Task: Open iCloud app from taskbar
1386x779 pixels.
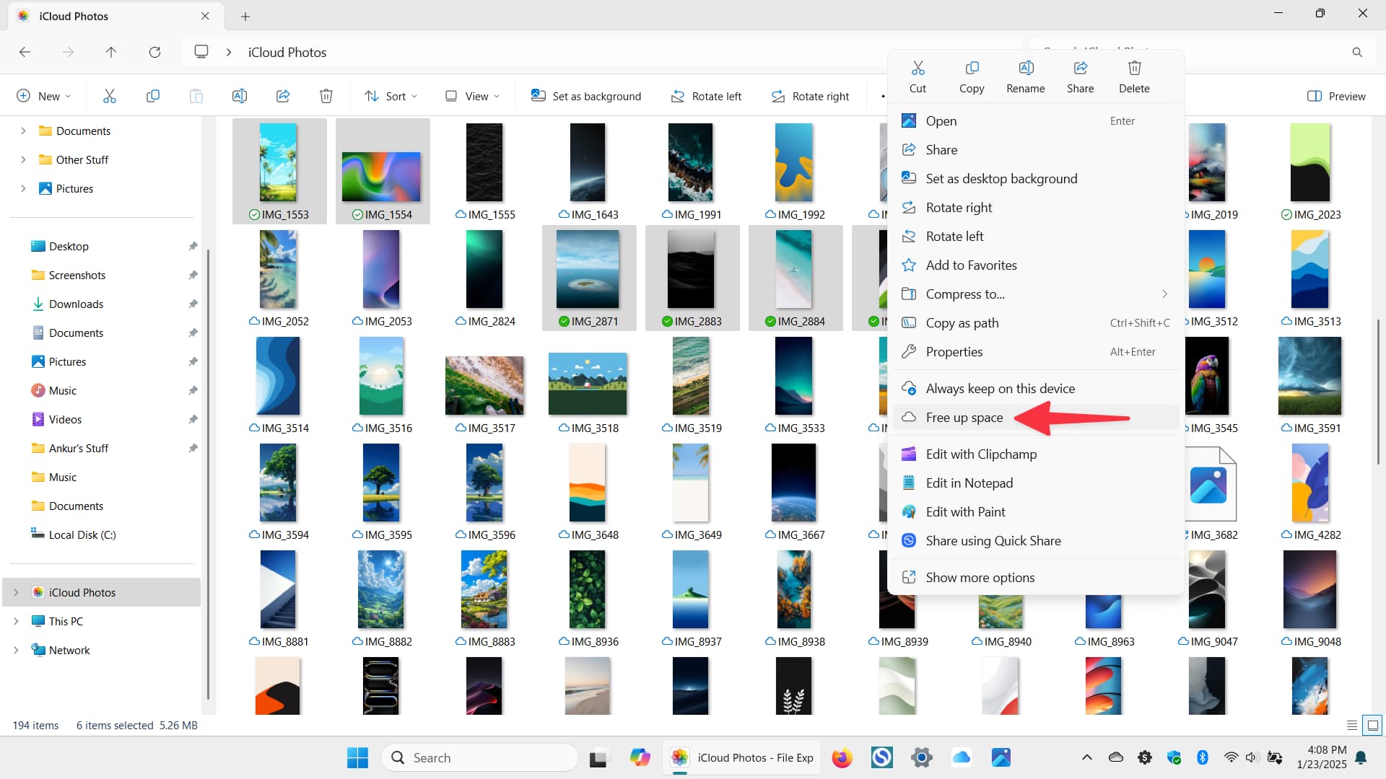Action: click(962, 758)
